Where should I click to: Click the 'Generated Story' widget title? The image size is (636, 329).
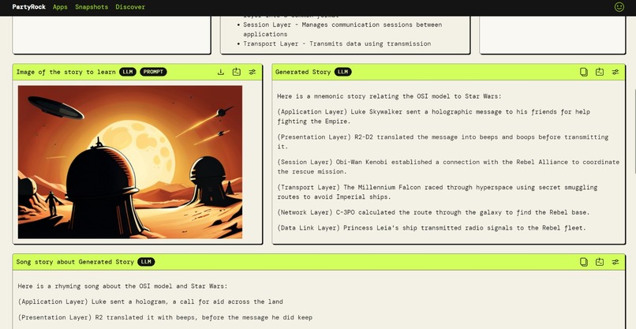[303, 73]
